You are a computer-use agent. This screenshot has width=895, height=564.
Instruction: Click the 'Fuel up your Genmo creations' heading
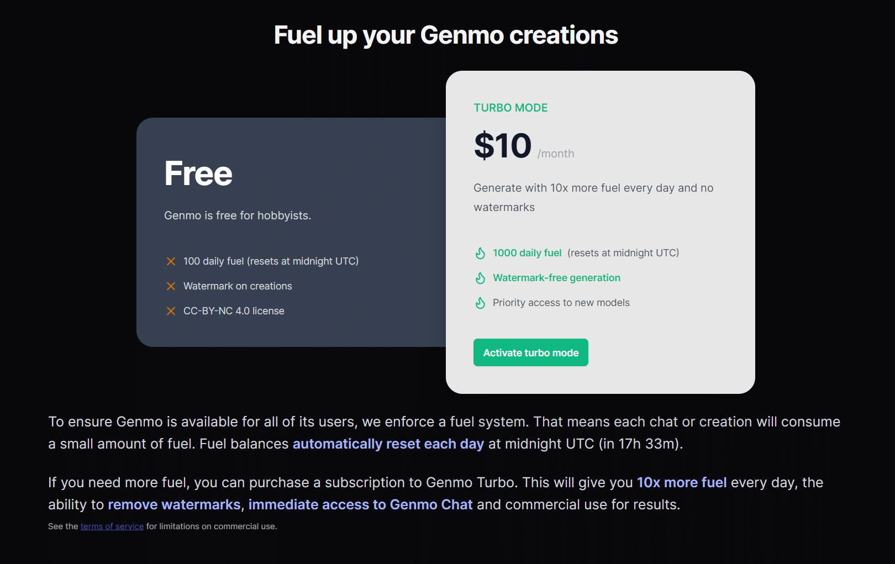point(446,35)
